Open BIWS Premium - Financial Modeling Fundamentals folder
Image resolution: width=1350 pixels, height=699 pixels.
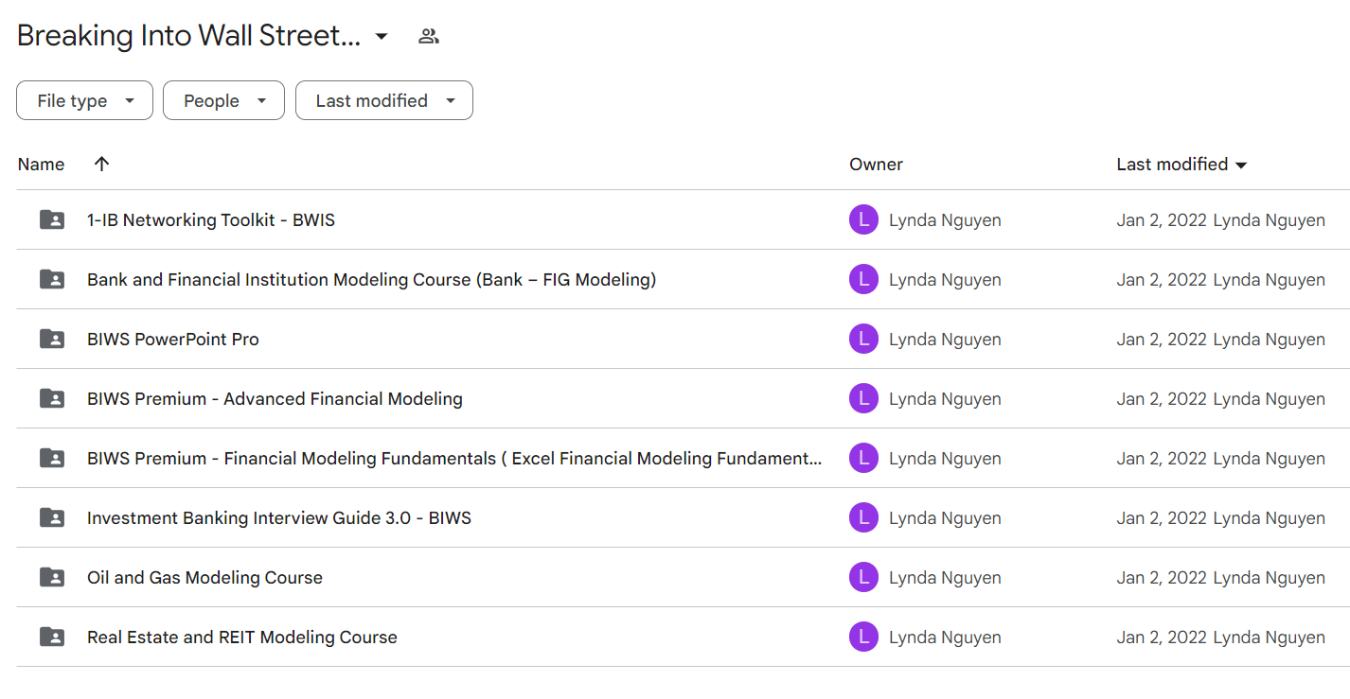[454, 459]
